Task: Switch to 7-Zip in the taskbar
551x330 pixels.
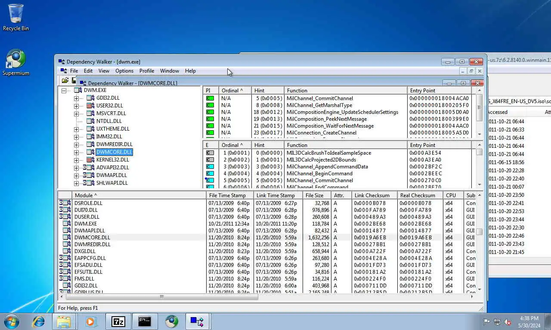Action: tap(118, 321)
